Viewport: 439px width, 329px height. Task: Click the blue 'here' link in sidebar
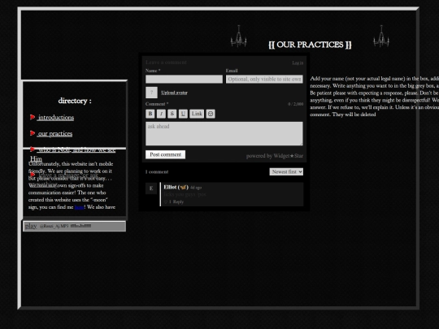tap(79, 207)
